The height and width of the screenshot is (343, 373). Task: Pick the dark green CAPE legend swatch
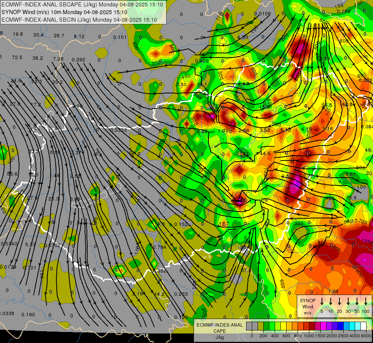pyautogui.click(x=266, y=326)
